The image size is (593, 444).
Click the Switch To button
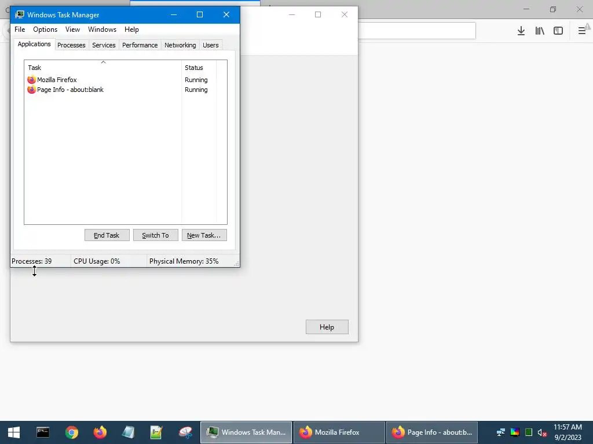pos(155,235)
